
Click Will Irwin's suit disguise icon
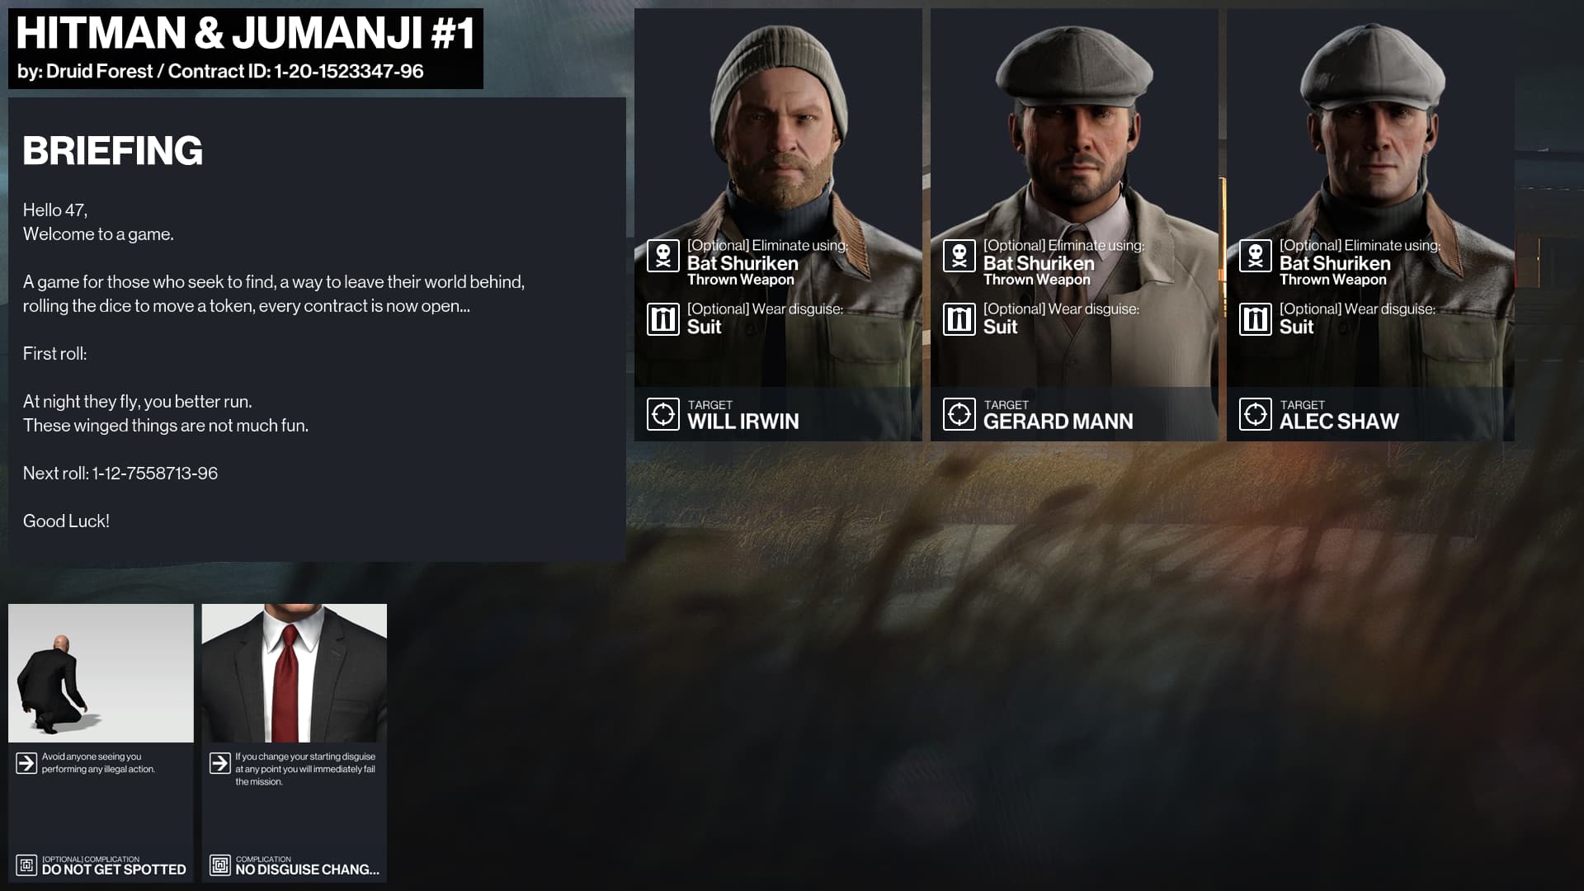tap(662, 318)
